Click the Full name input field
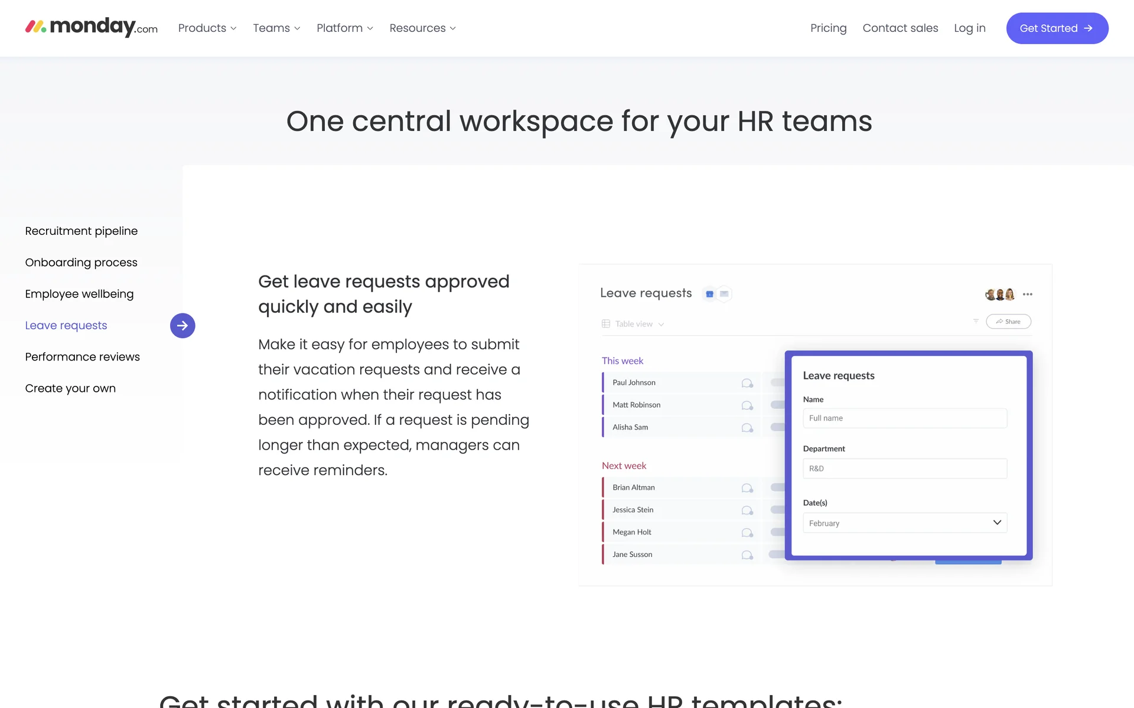The image size is (1134, 708). pyautogui.click(x=905, y=418)
